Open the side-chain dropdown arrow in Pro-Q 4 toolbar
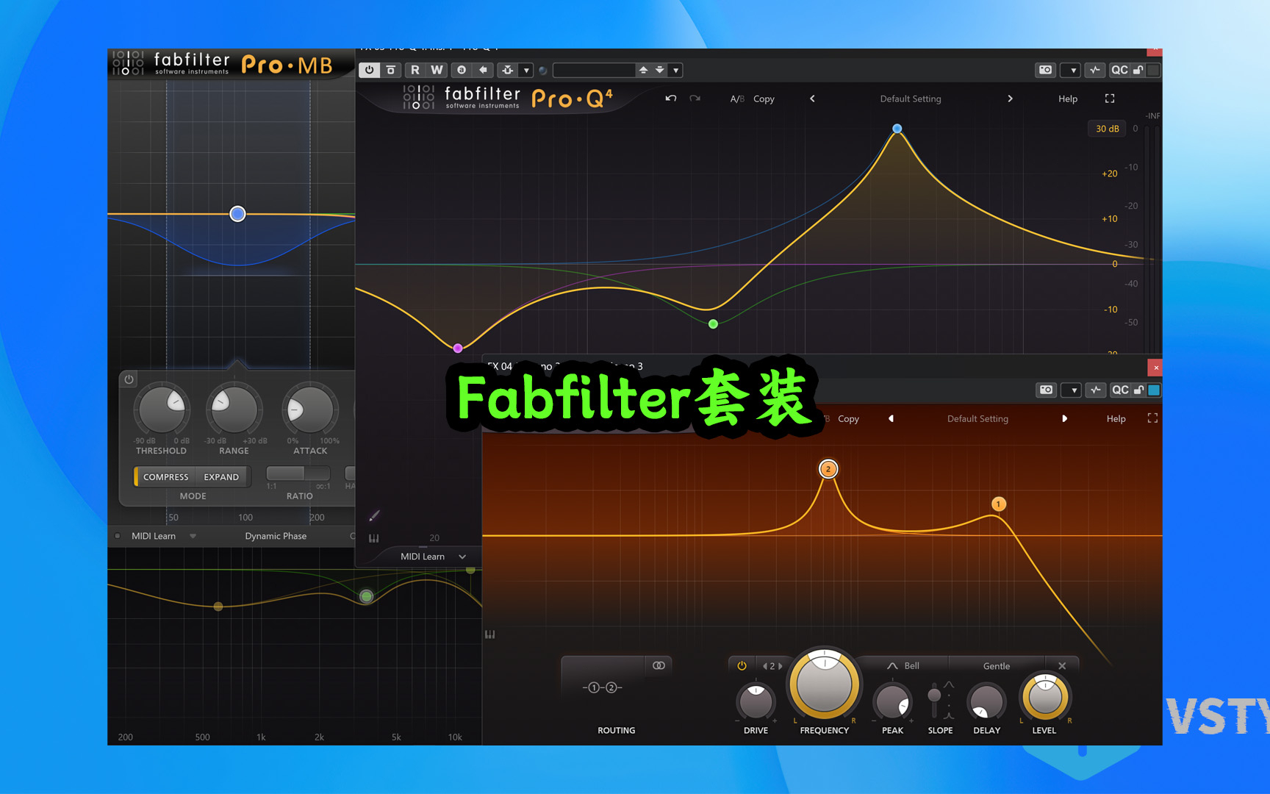Screen dimensions: 1270x794 [x=526, y=71]
